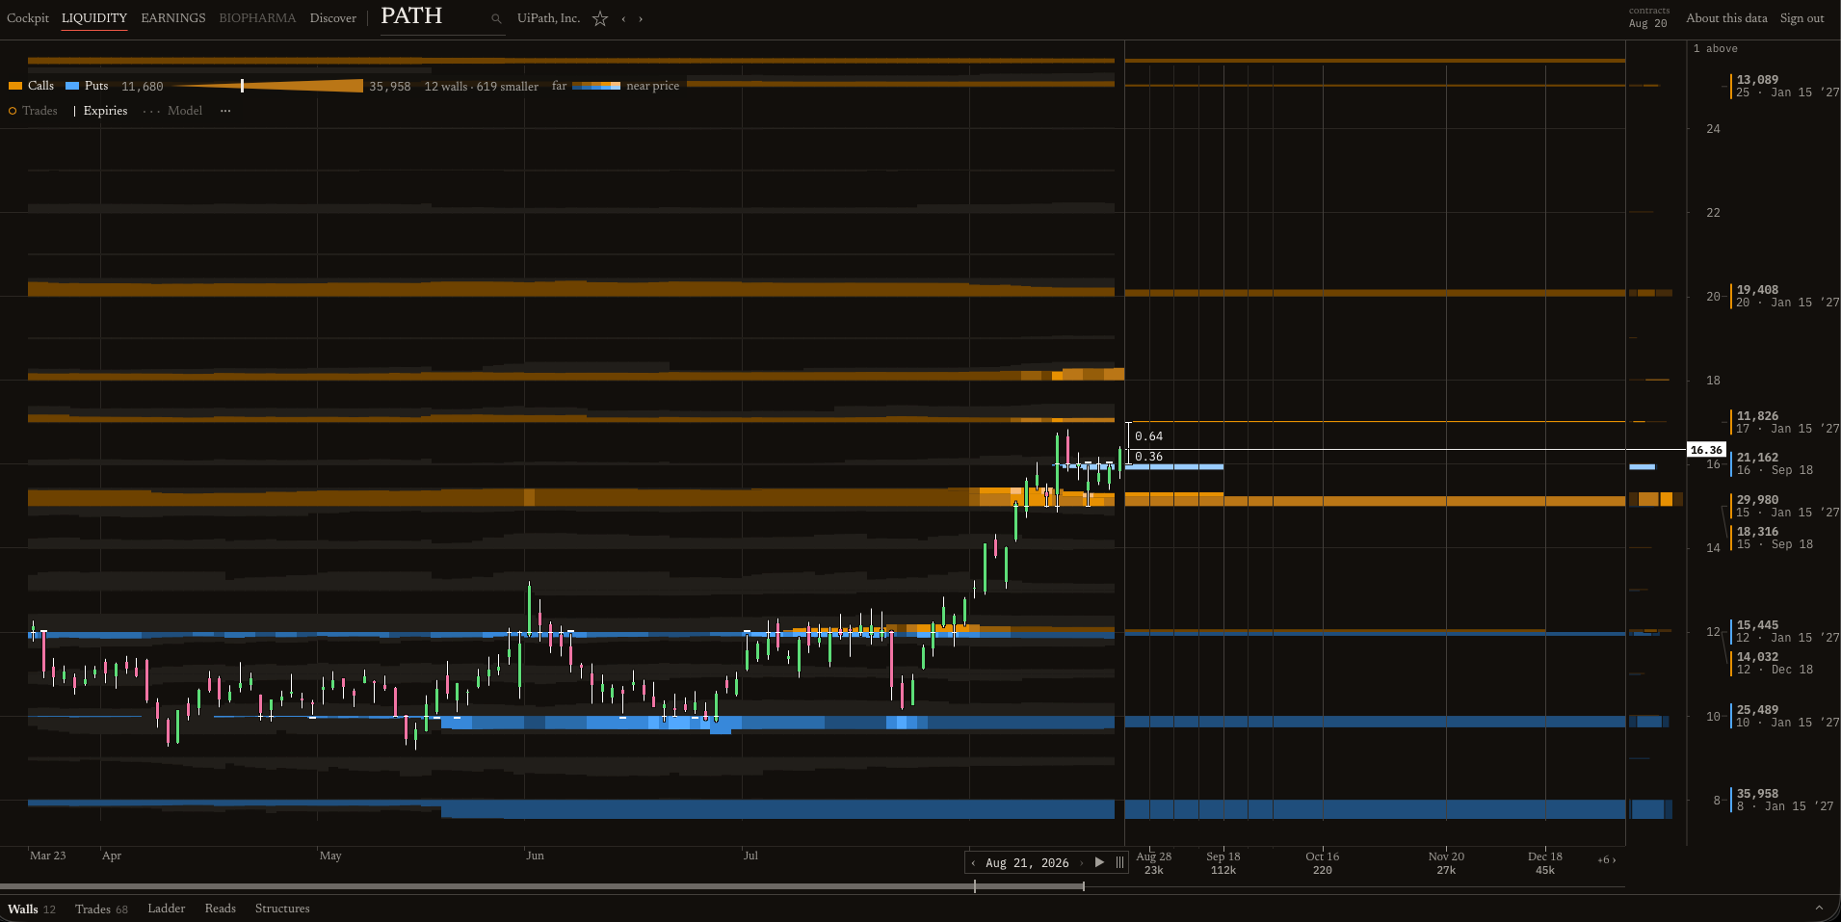Click the 0.36 distance label
The width and height of the screenshot is (1841, 922).
tap(1148, 457)
